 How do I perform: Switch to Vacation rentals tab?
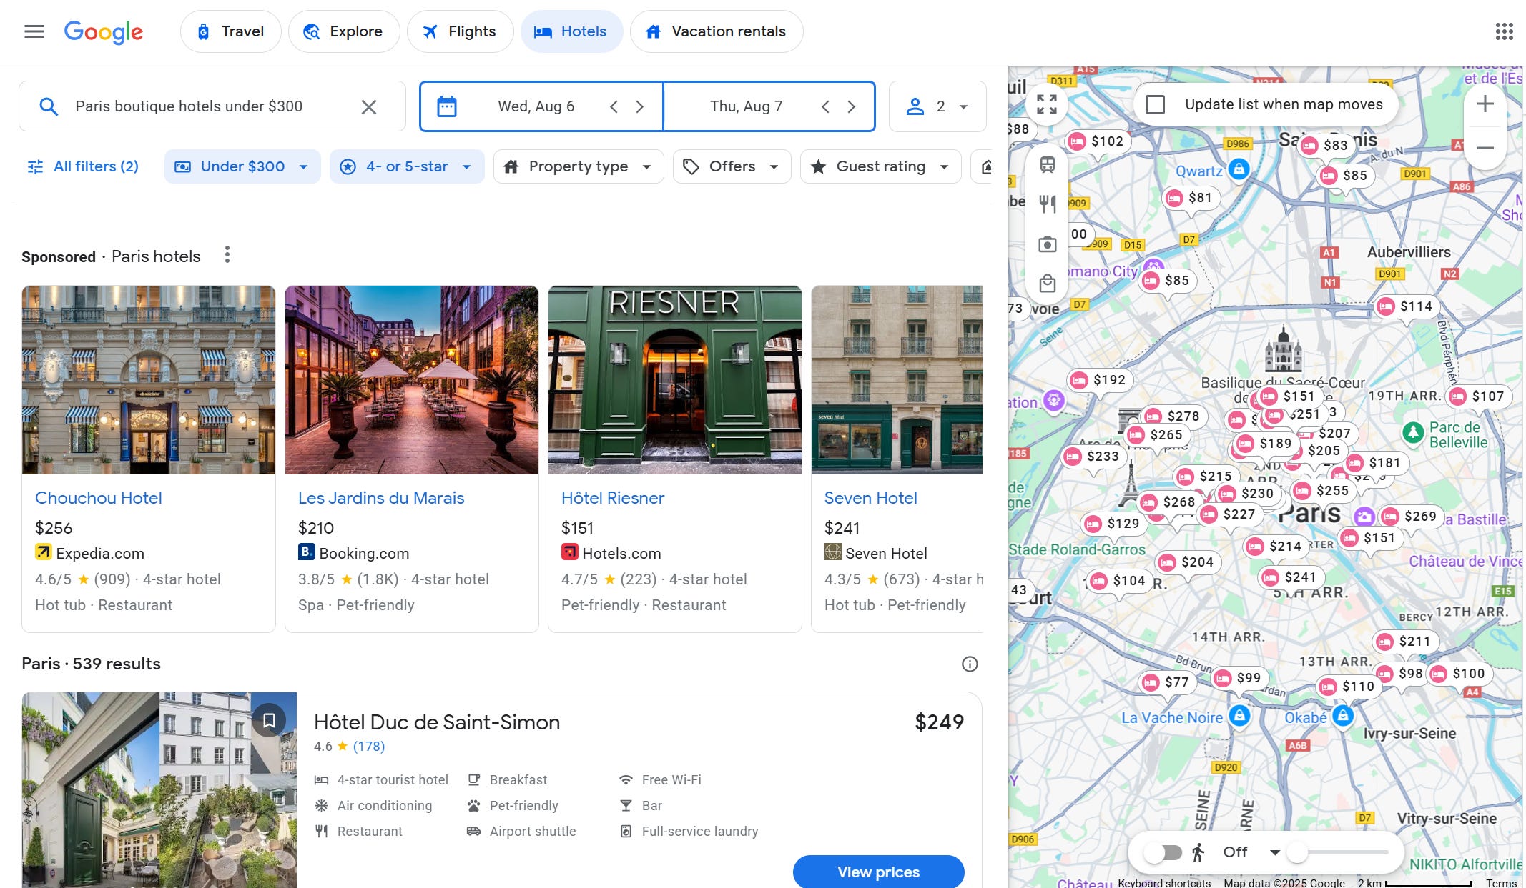[x=717, y=31]
